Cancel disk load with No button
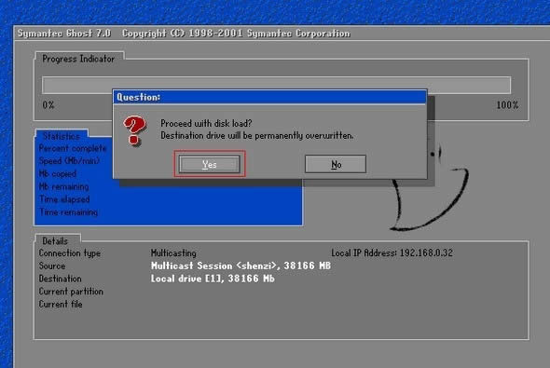The image size is (550, 368). point(336,164)
